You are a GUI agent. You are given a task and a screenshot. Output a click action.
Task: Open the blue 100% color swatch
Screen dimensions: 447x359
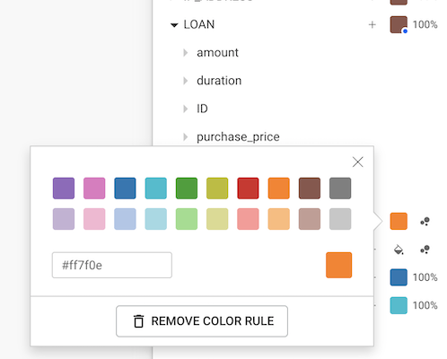click(x=399, y=277)
